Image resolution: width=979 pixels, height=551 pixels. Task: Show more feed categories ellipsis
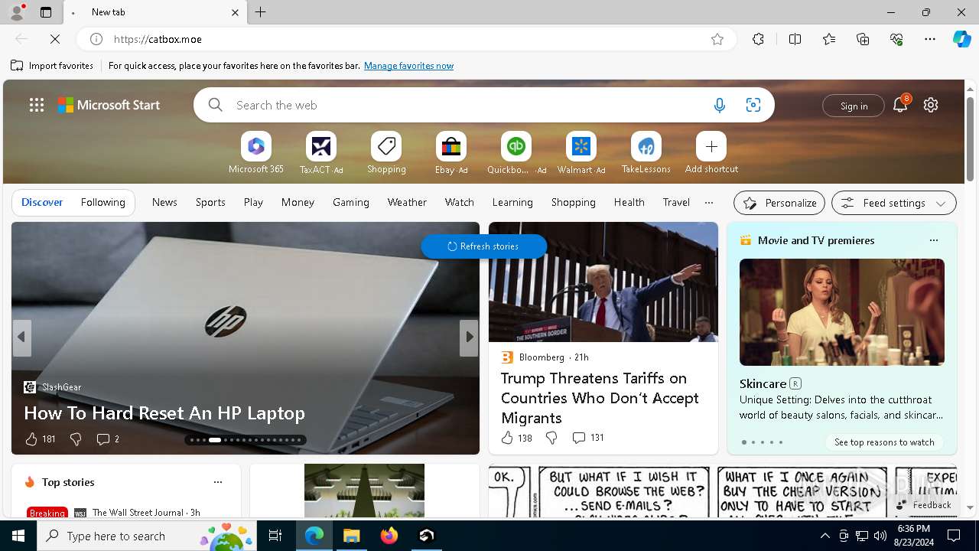tap(709, 202)
